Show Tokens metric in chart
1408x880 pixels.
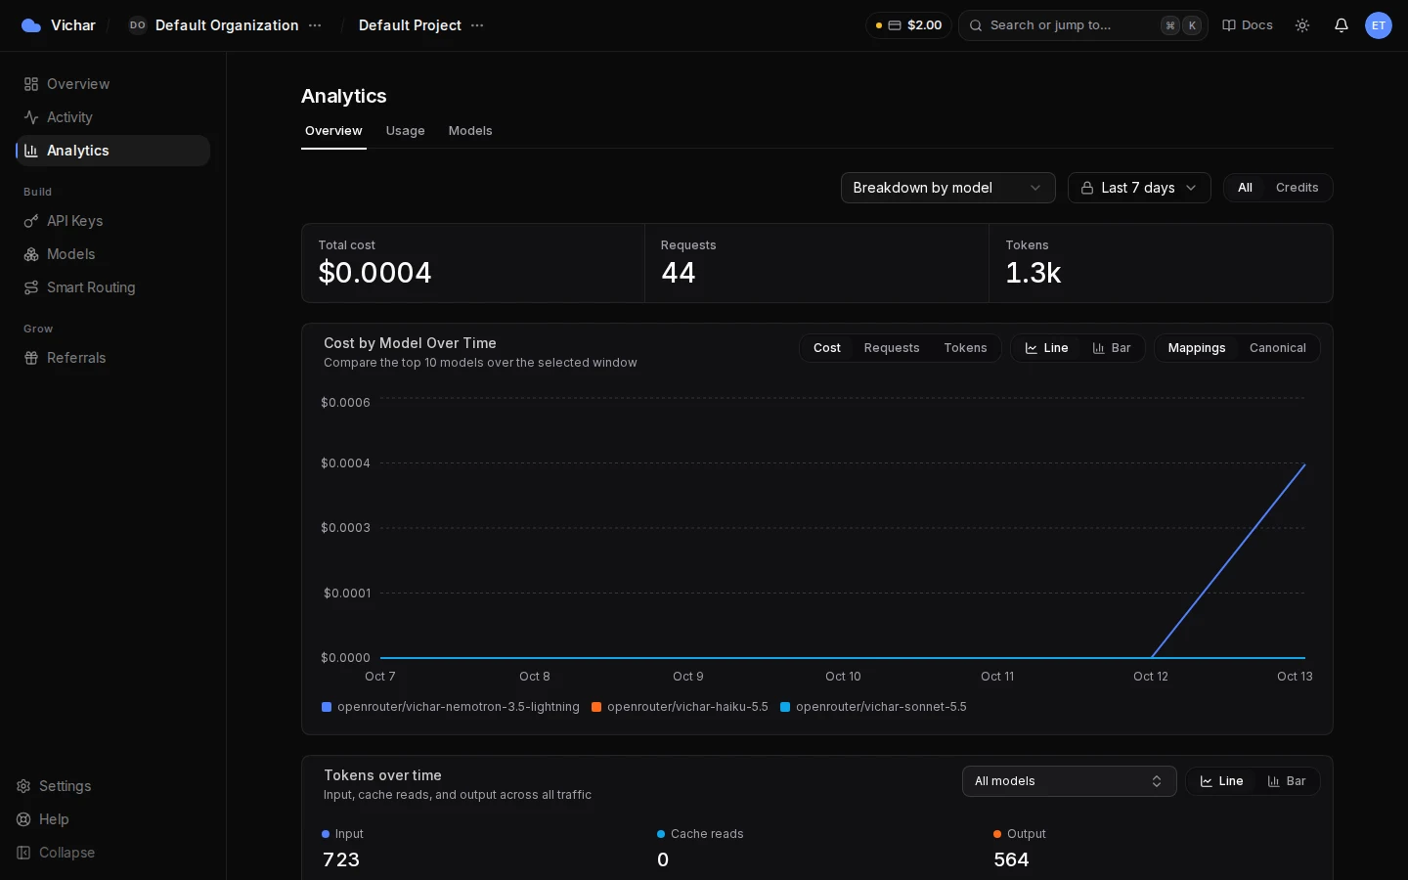(965, 348)
